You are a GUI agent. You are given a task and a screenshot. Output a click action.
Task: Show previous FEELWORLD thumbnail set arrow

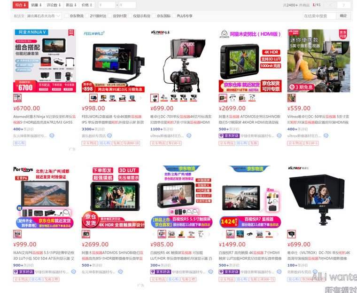point(85,98)
